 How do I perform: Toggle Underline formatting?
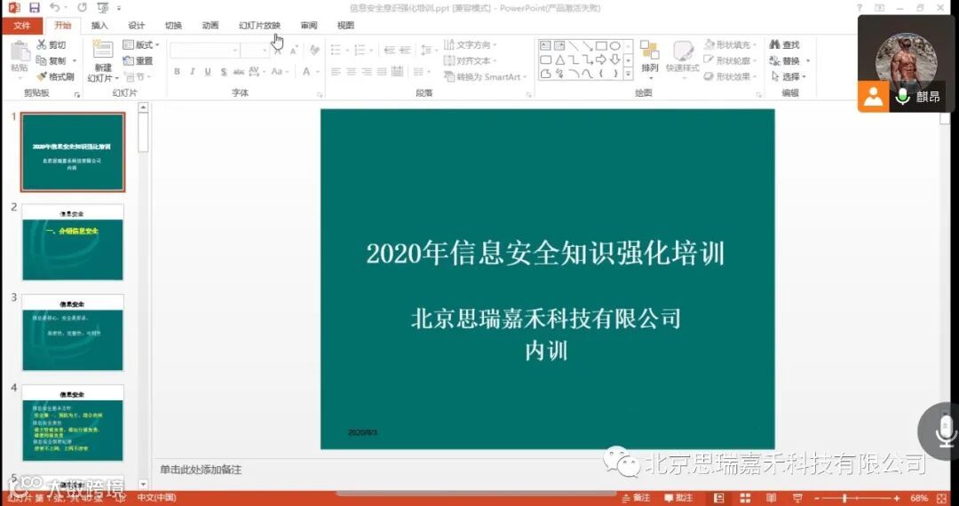coord(208,72)
